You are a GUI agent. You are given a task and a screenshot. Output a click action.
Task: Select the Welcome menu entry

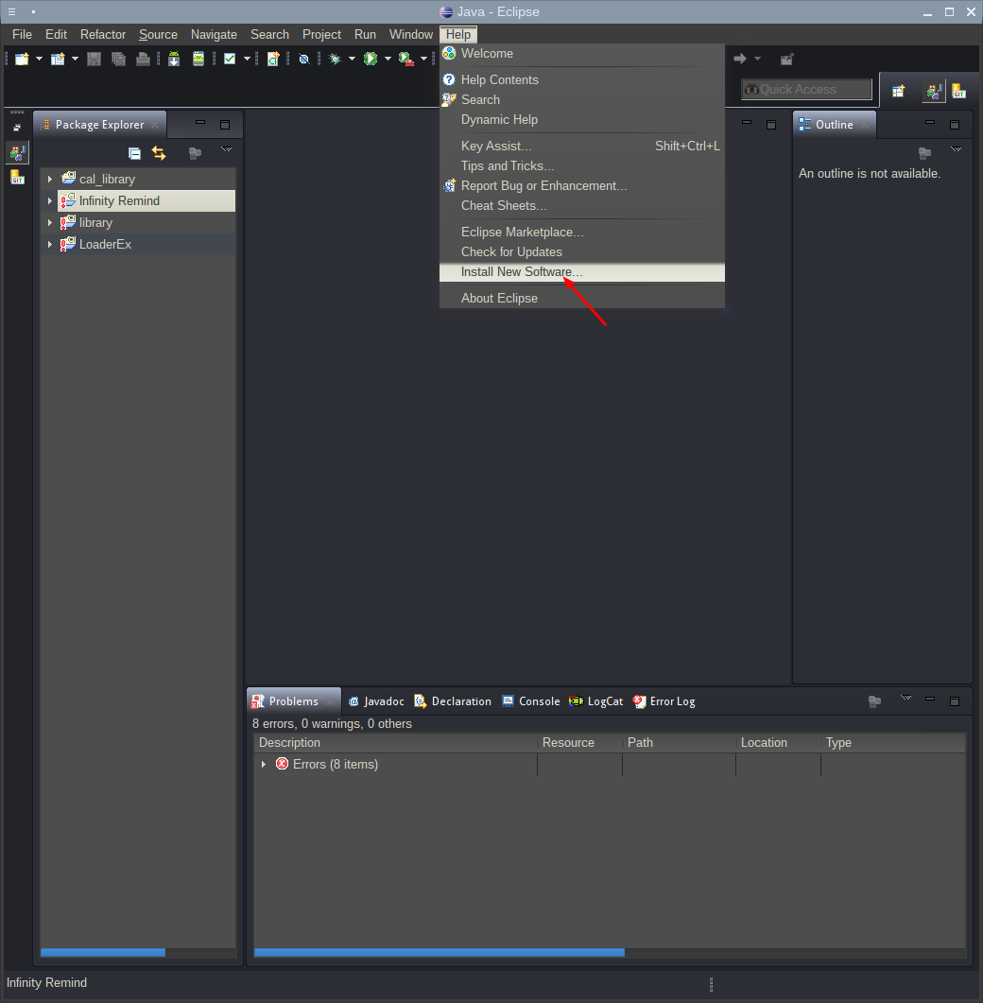click(x=582, y=54)
